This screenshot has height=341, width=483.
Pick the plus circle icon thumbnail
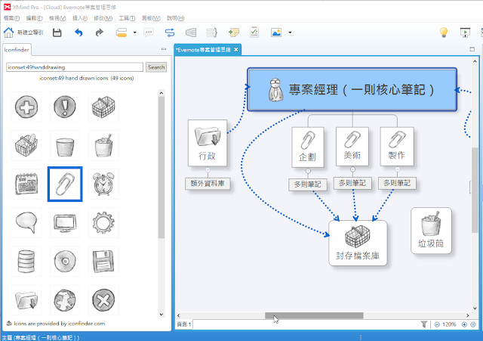point(26,107)
